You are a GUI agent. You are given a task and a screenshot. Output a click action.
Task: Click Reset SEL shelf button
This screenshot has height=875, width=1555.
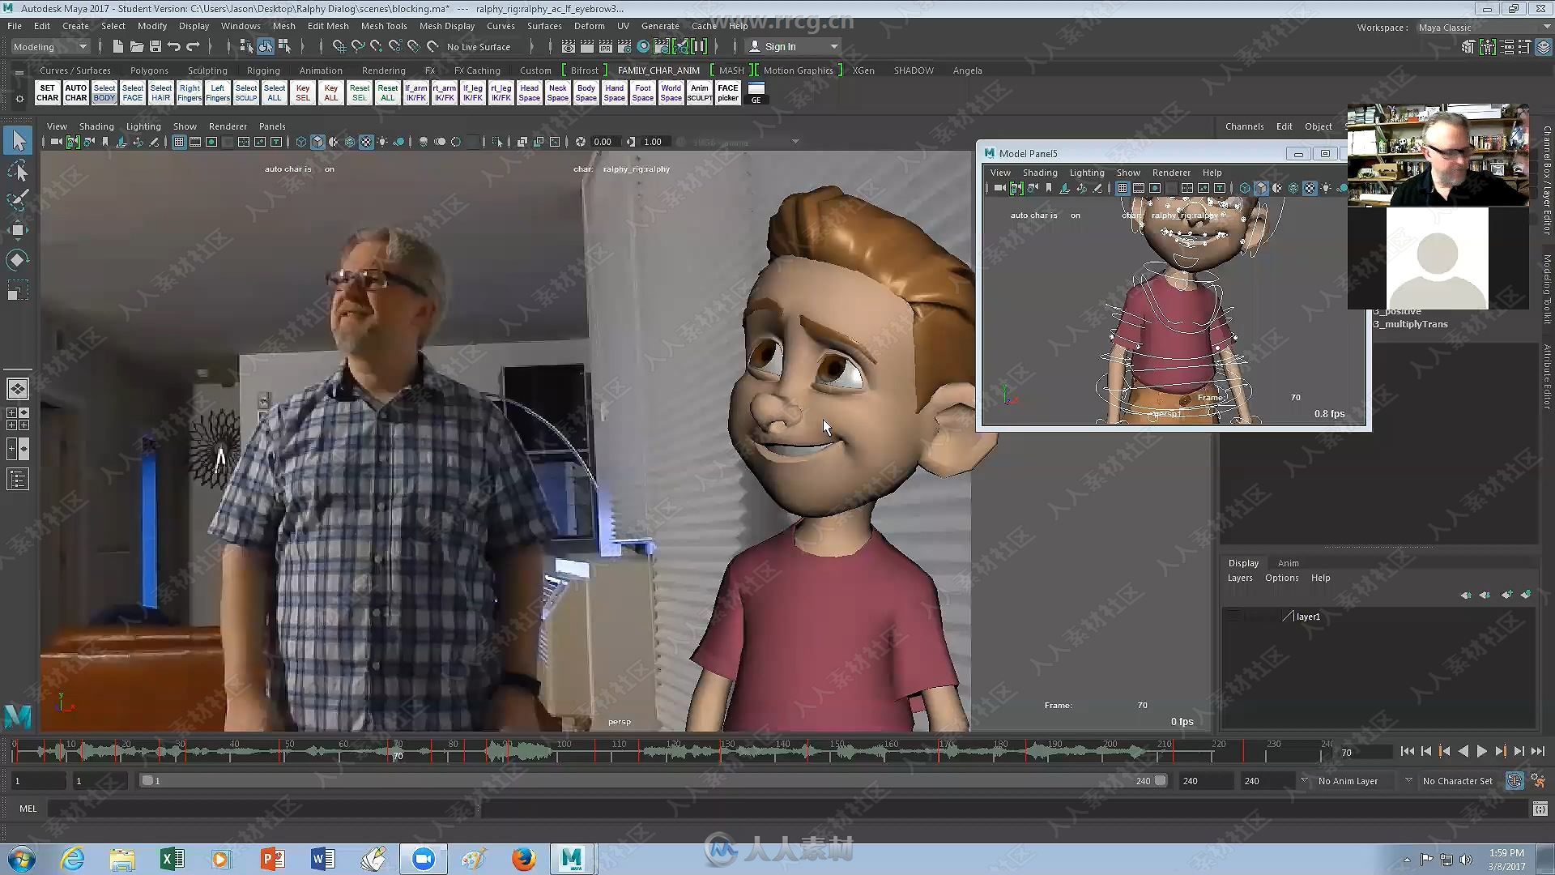click(x=359, y=92)
